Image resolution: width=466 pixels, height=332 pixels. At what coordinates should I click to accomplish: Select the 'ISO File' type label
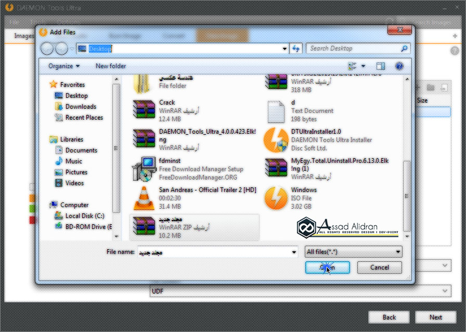[x=301, y=198]
